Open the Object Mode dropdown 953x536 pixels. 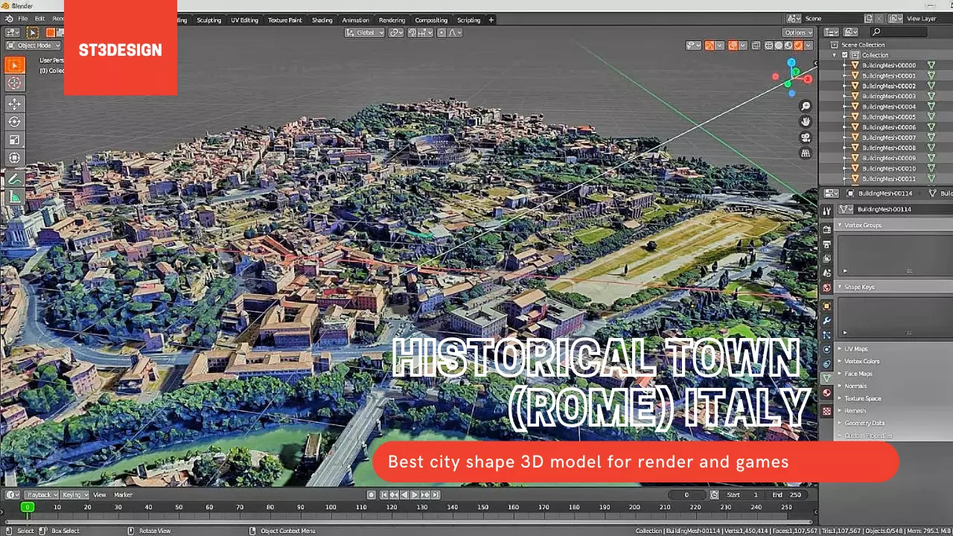[x=33, y=45]
